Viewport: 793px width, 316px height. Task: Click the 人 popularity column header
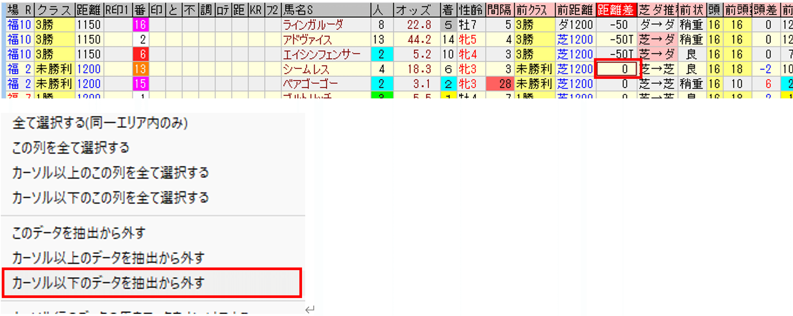point(382,10)
